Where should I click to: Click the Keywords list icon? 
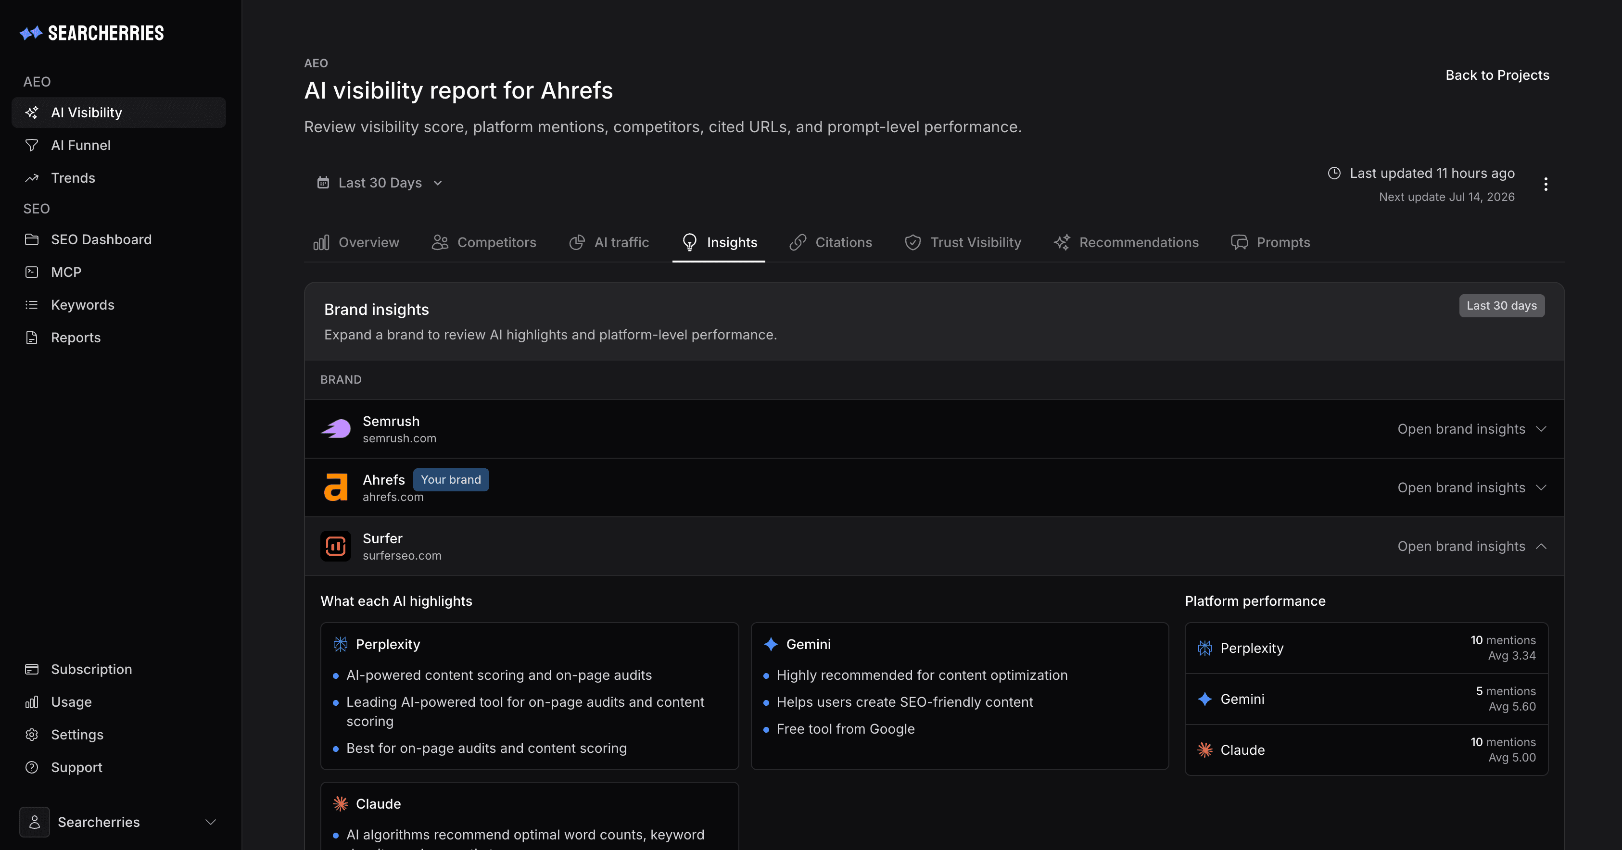(31, 305)
